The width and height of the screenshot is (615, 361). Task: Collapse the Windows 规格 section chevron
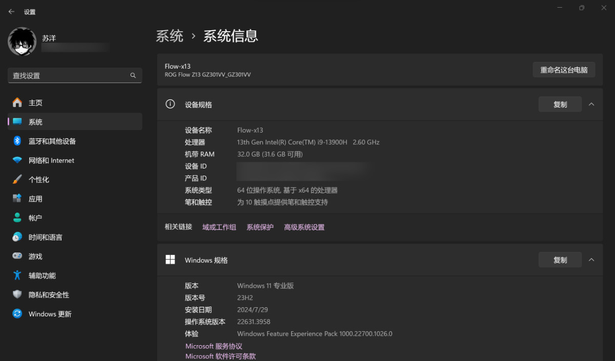click(591, 260)
